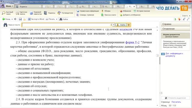
Task: Click the line "- сведения о социальных гарантиях;"
Action: (x=40, y=91)
